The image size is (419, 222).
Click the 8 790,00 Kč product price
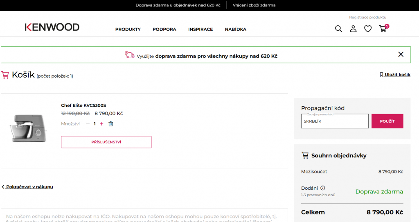(x=109, y=114)
